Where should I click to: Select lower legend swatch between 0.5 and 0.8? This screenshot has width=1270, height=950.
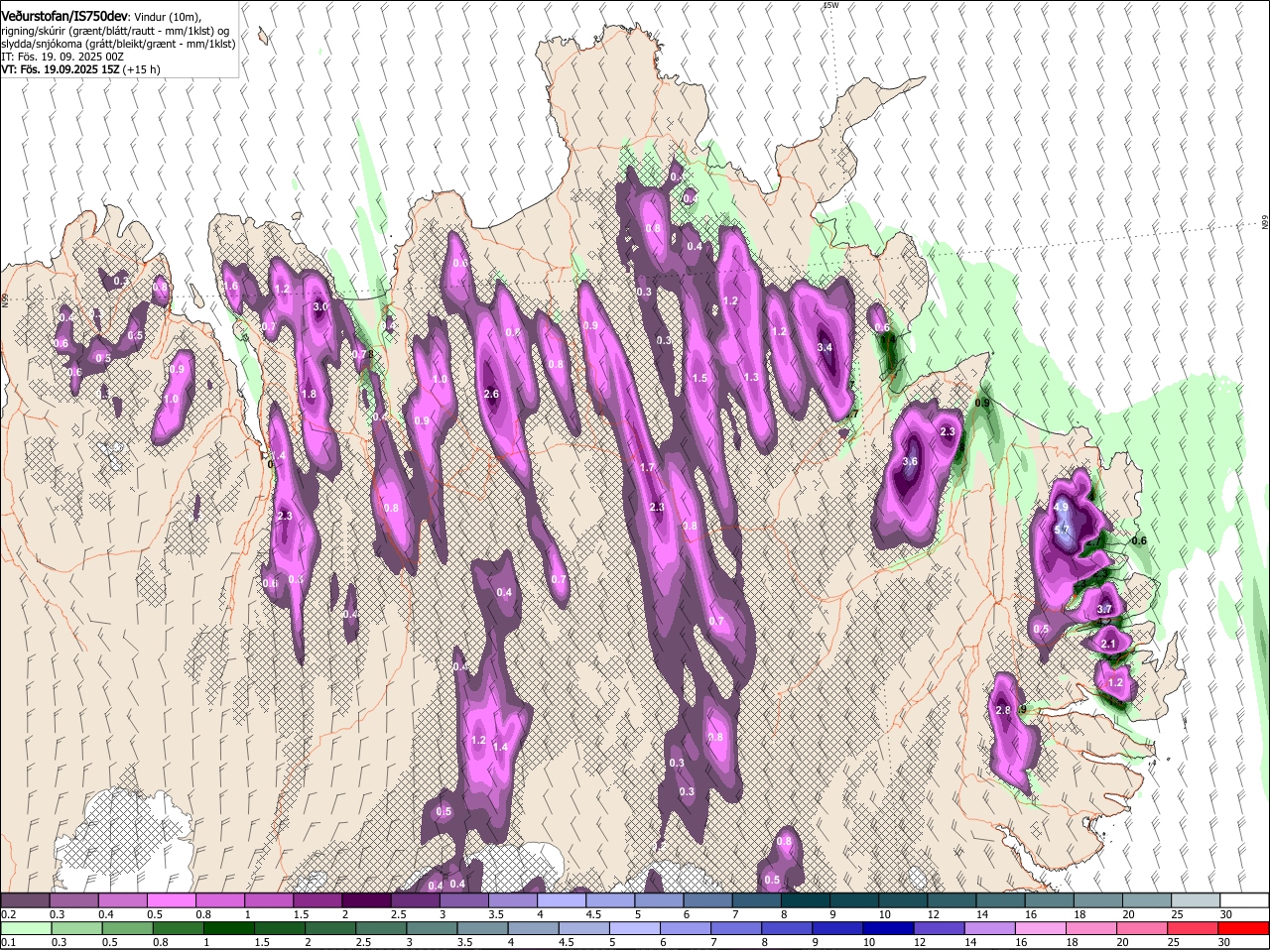click(127, 928)
